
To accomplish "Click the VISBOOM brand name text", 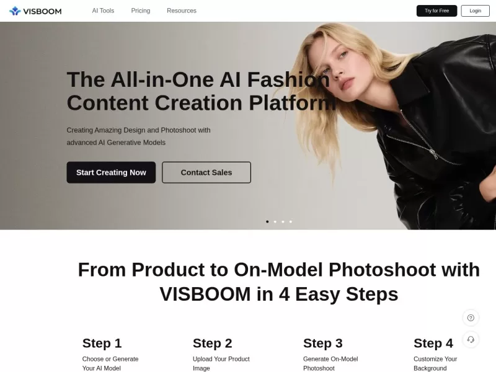I will pyautogui.click(x=42, y=11).
